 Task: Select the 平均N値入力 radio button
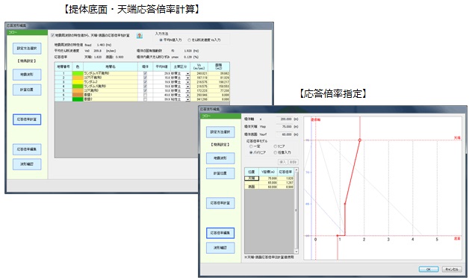click(x=161, y=40)
